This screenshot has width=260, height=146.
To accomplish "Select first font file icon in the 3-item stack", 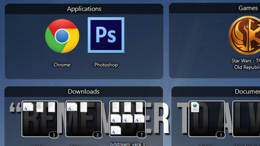I will click(x=28, y=107).
